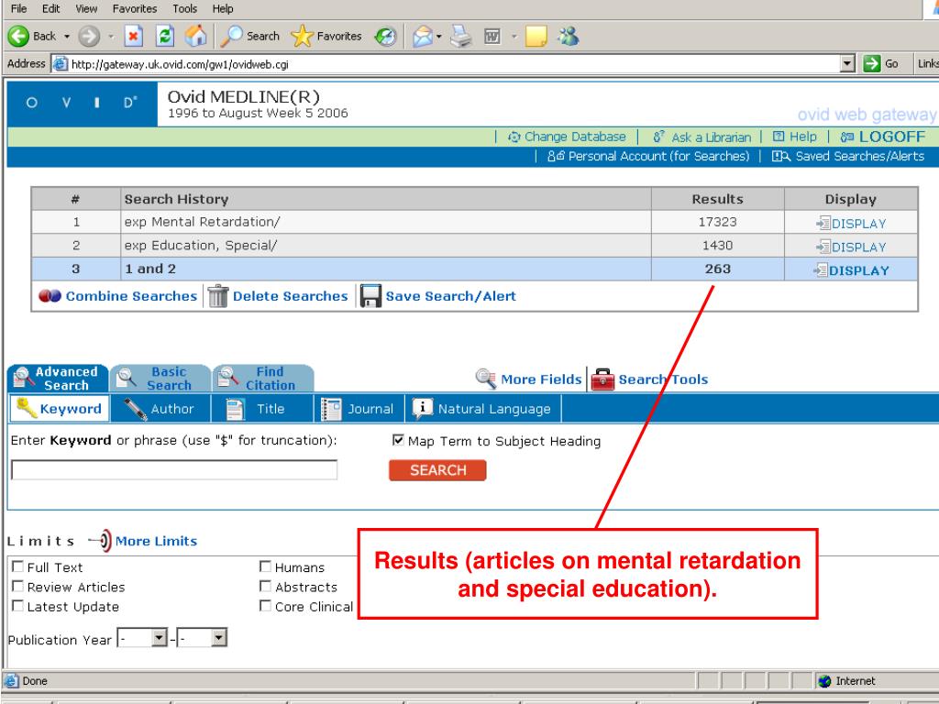Screen dimensions: 939x704
Task: Open the browser Search magnifier
Action: [x=231, y=37]
